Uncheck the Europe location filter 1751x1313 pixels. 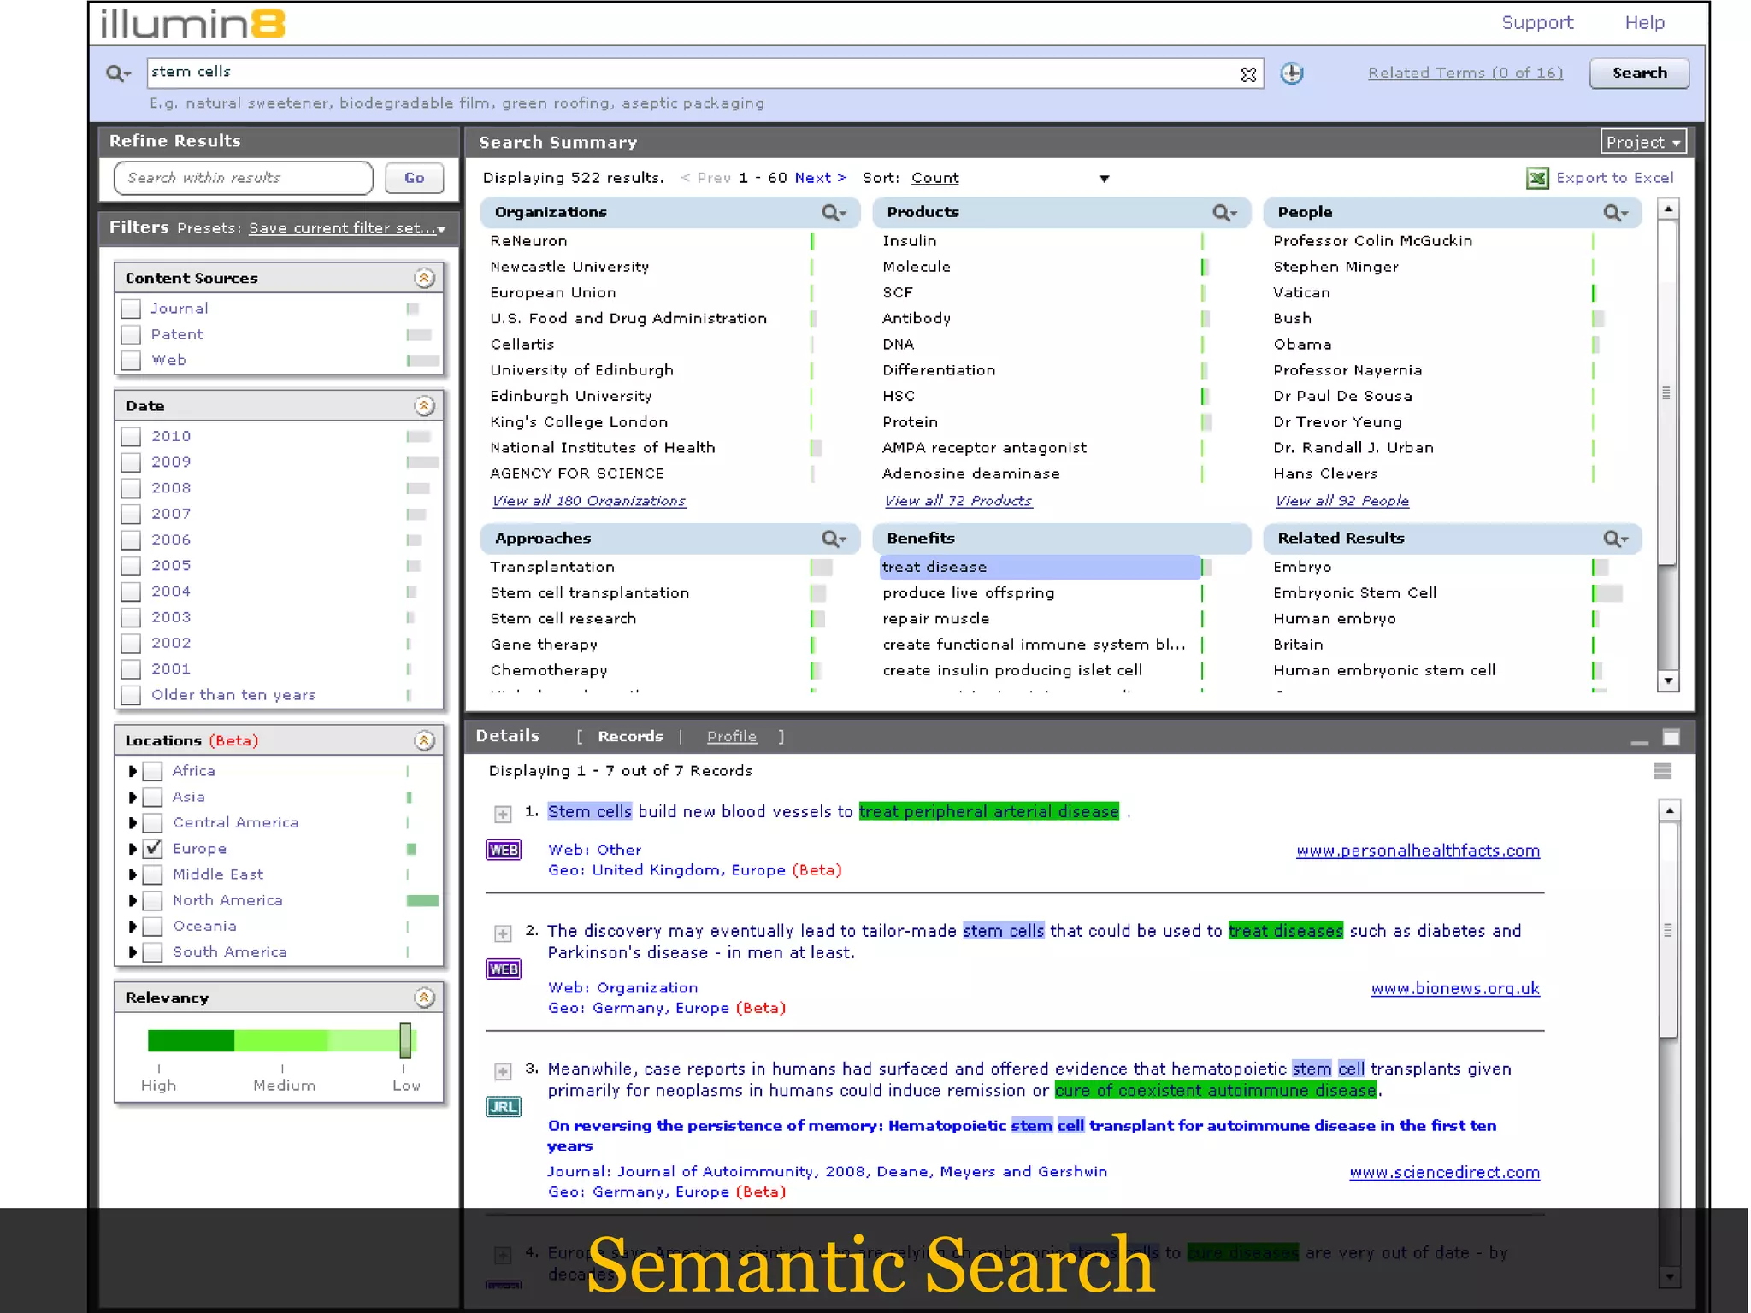pyautogui.click(x=153, y=849)
